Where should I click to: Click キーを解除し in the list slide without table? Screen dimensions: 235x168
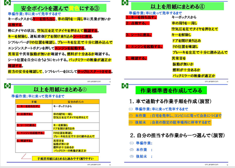181,35
